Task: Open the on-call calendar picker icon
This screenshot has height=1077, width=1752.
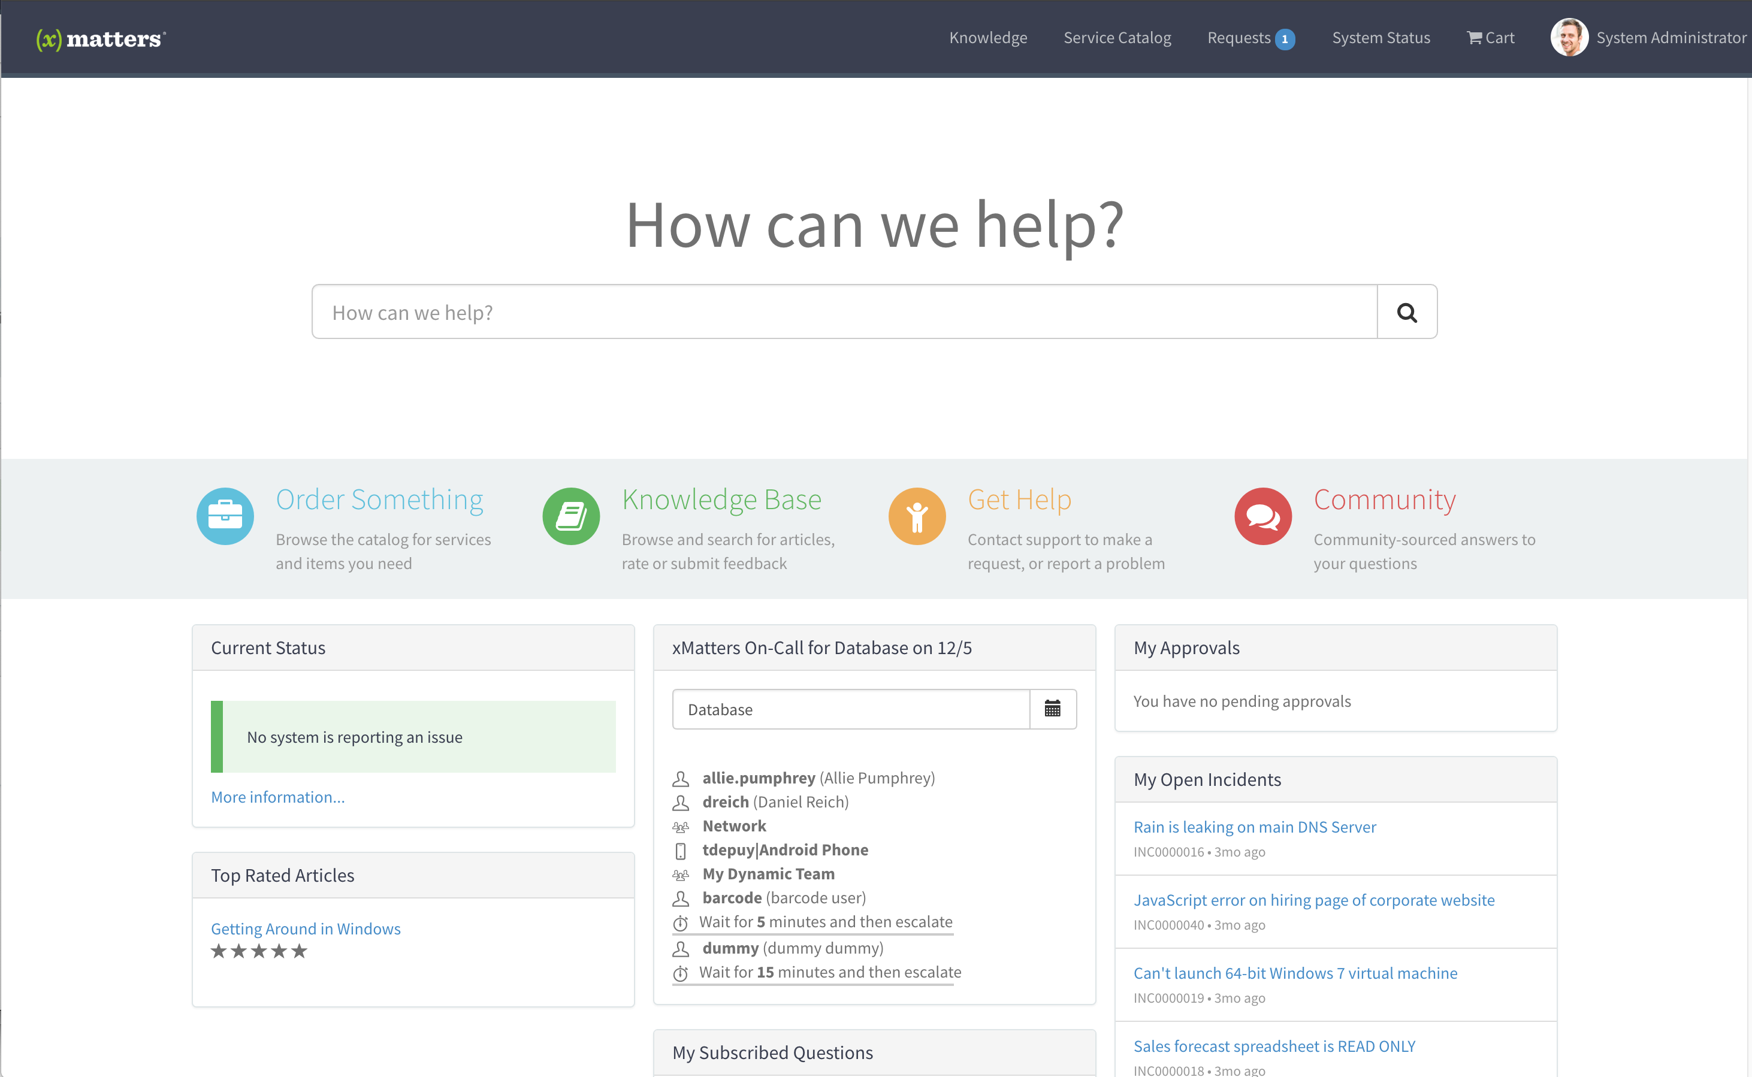Action: (1052, 709)
